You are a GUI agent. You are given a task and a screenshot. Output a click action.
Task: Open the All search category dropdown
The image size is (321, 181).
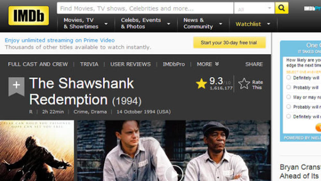tap(254, 8)
